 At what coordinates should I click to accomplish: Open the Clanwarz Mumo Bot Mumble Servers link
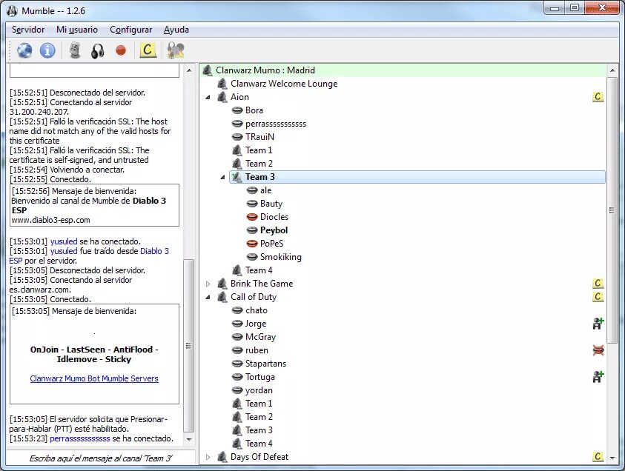(x=94, y=378)
